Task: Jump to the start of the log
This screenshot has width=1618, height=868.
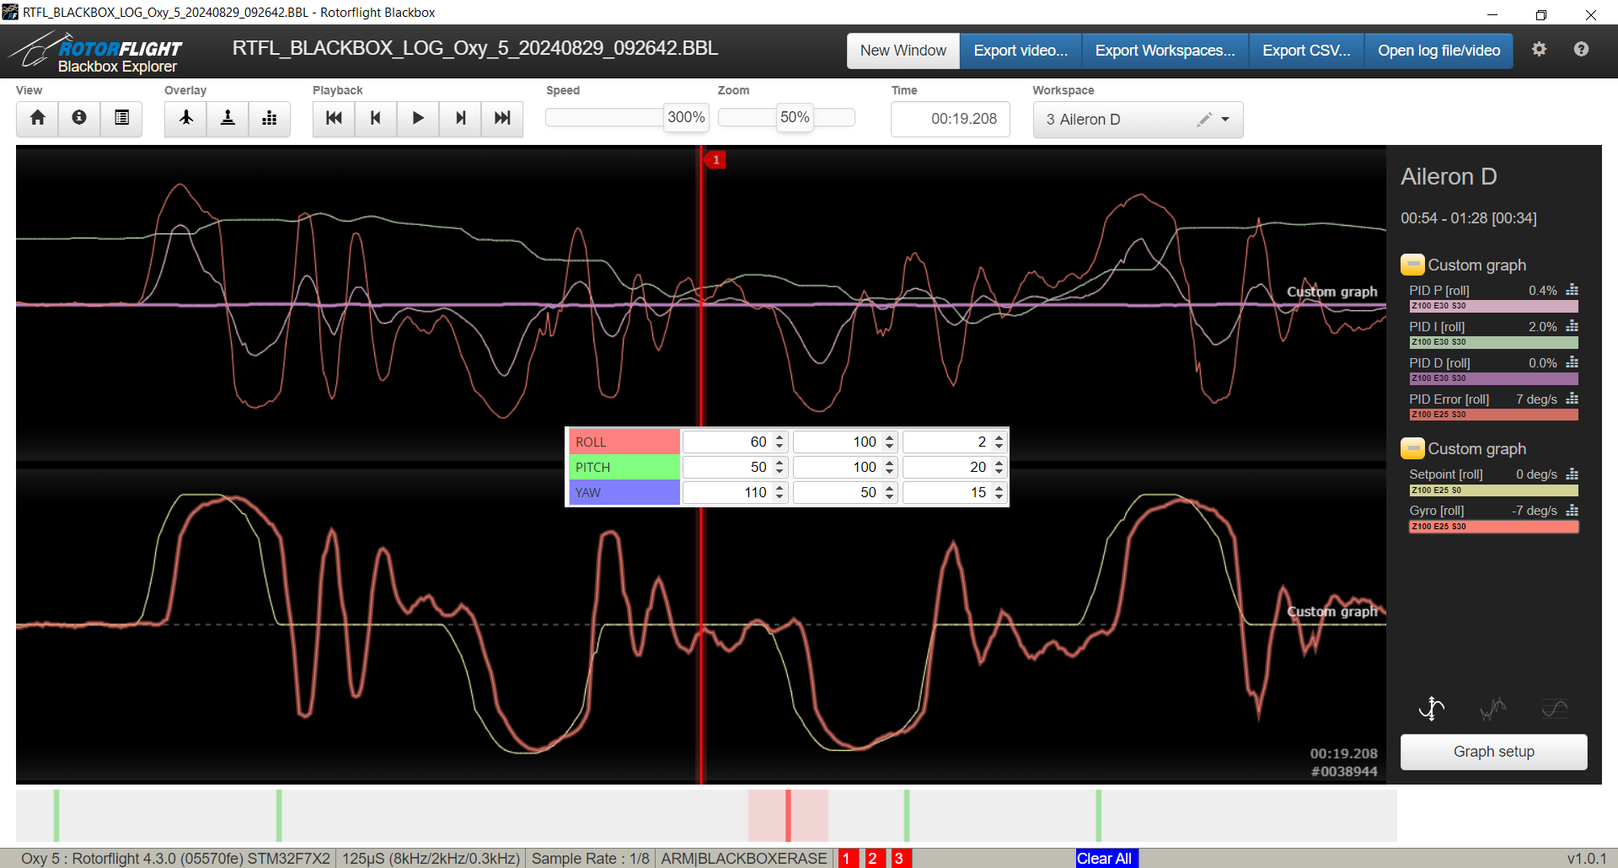Action: click(x=334, y=118)
